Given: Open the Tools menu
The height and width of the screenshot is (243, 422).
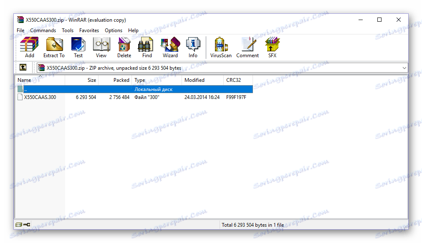Looking at the screenshot, I should (68, 30).
